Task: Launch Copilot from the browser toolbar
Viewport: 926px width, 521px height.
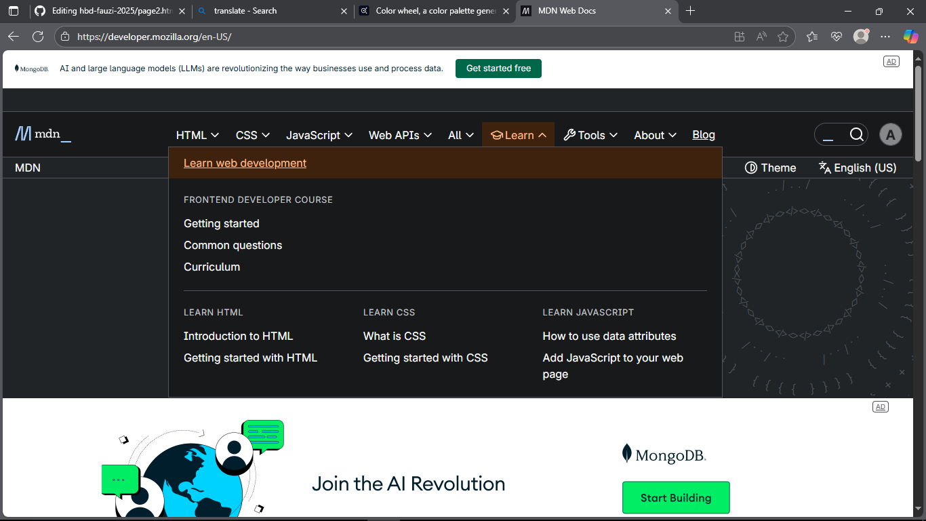Action: 910,37
